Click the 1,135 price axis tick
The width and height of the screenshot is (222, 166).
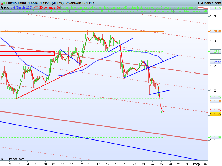[214, 16]
